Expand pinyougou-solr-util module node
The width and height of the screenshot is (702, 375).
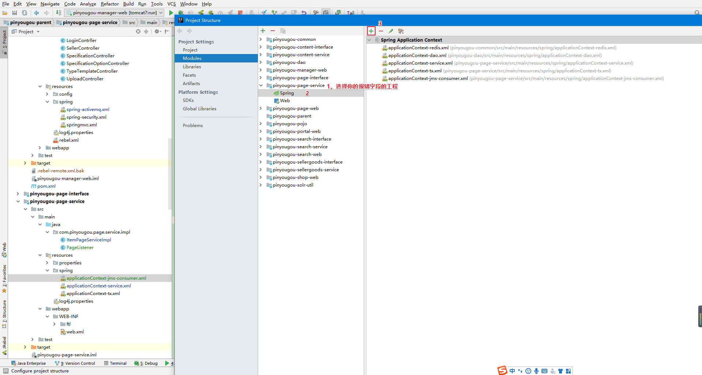[261, 185]
